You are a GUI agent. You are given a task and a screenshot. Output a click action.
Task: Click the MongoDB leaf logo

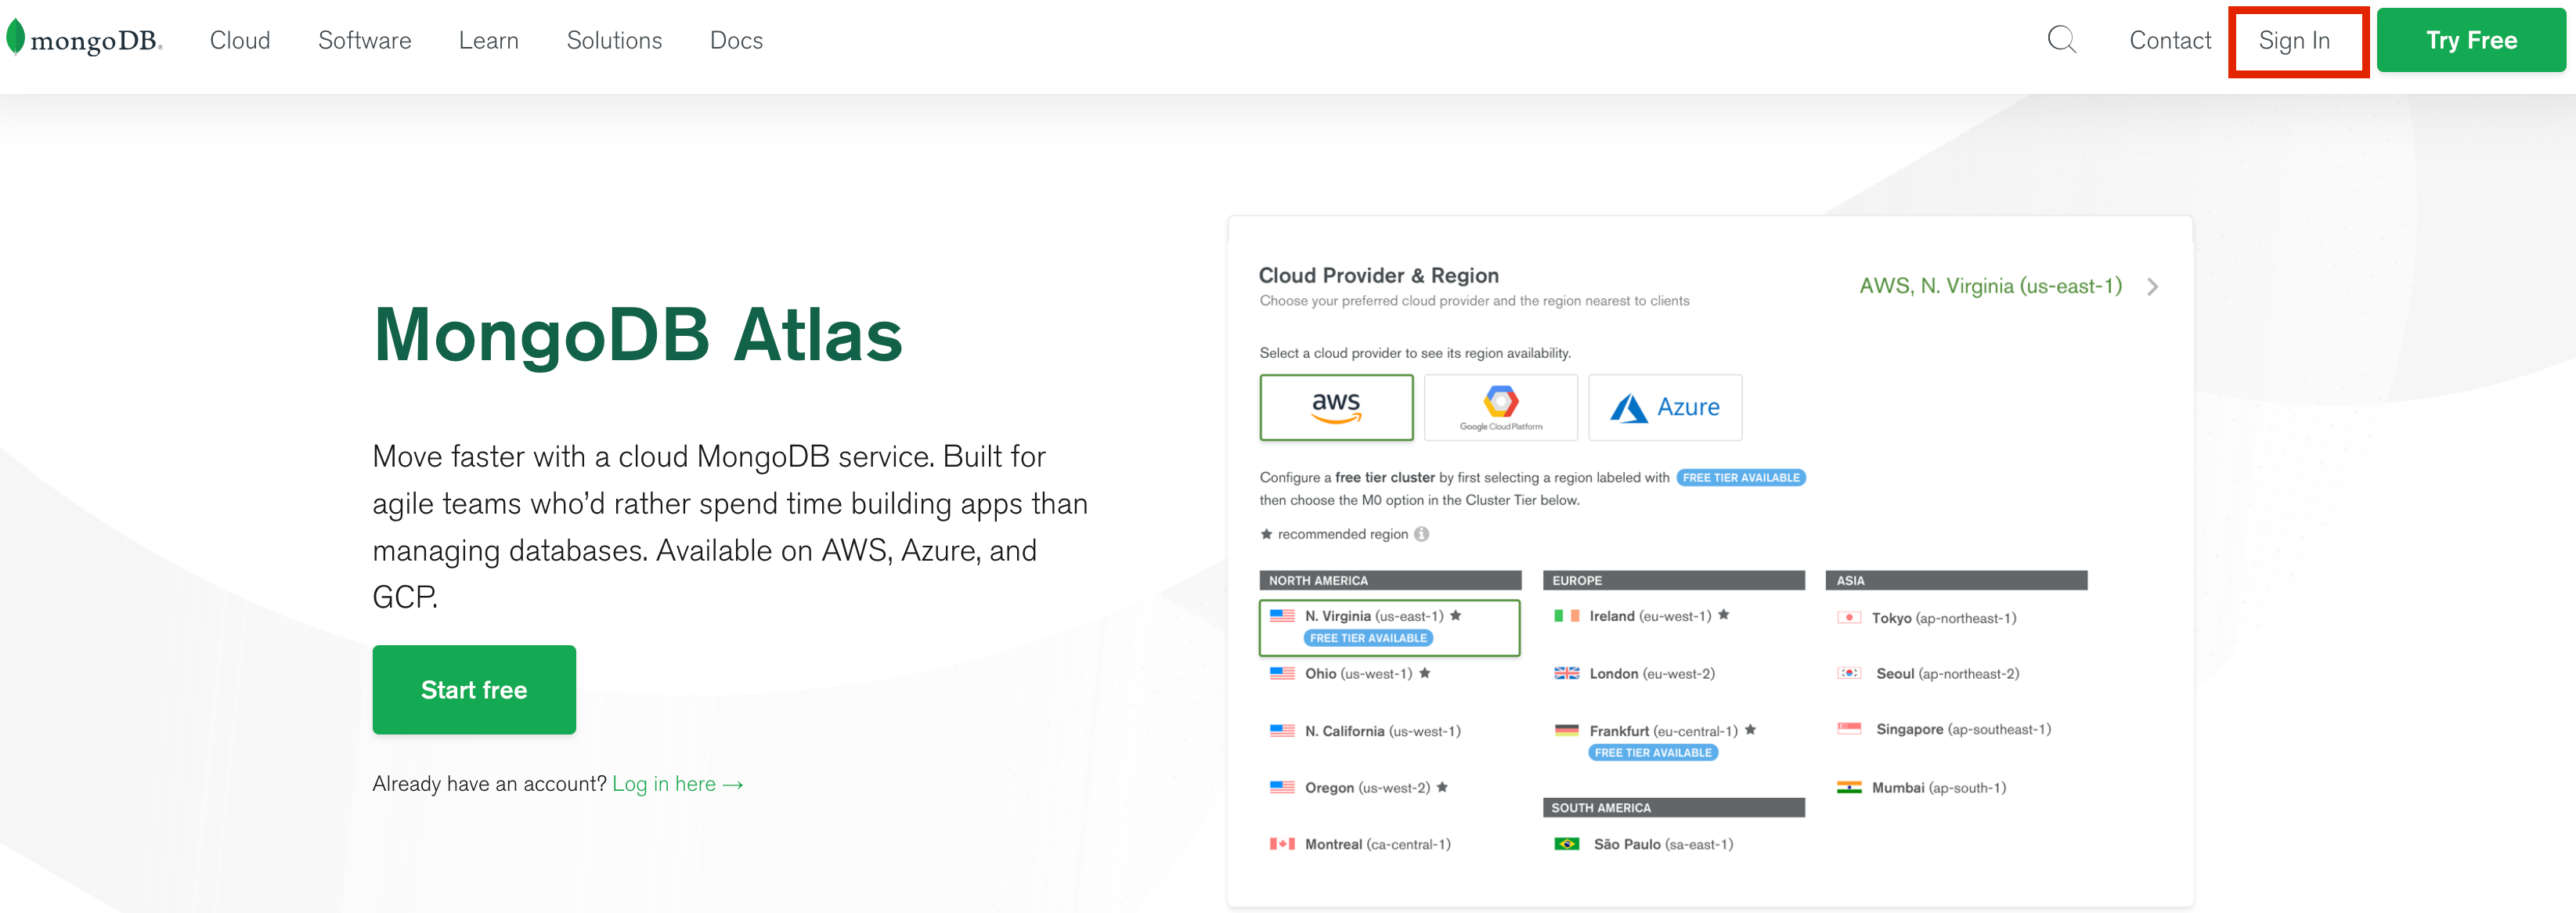14,36
